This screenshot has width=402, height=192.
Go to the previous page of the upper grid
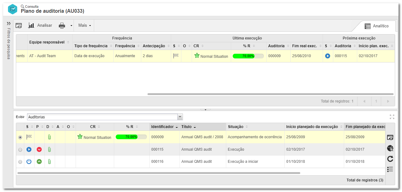[364, 101]
